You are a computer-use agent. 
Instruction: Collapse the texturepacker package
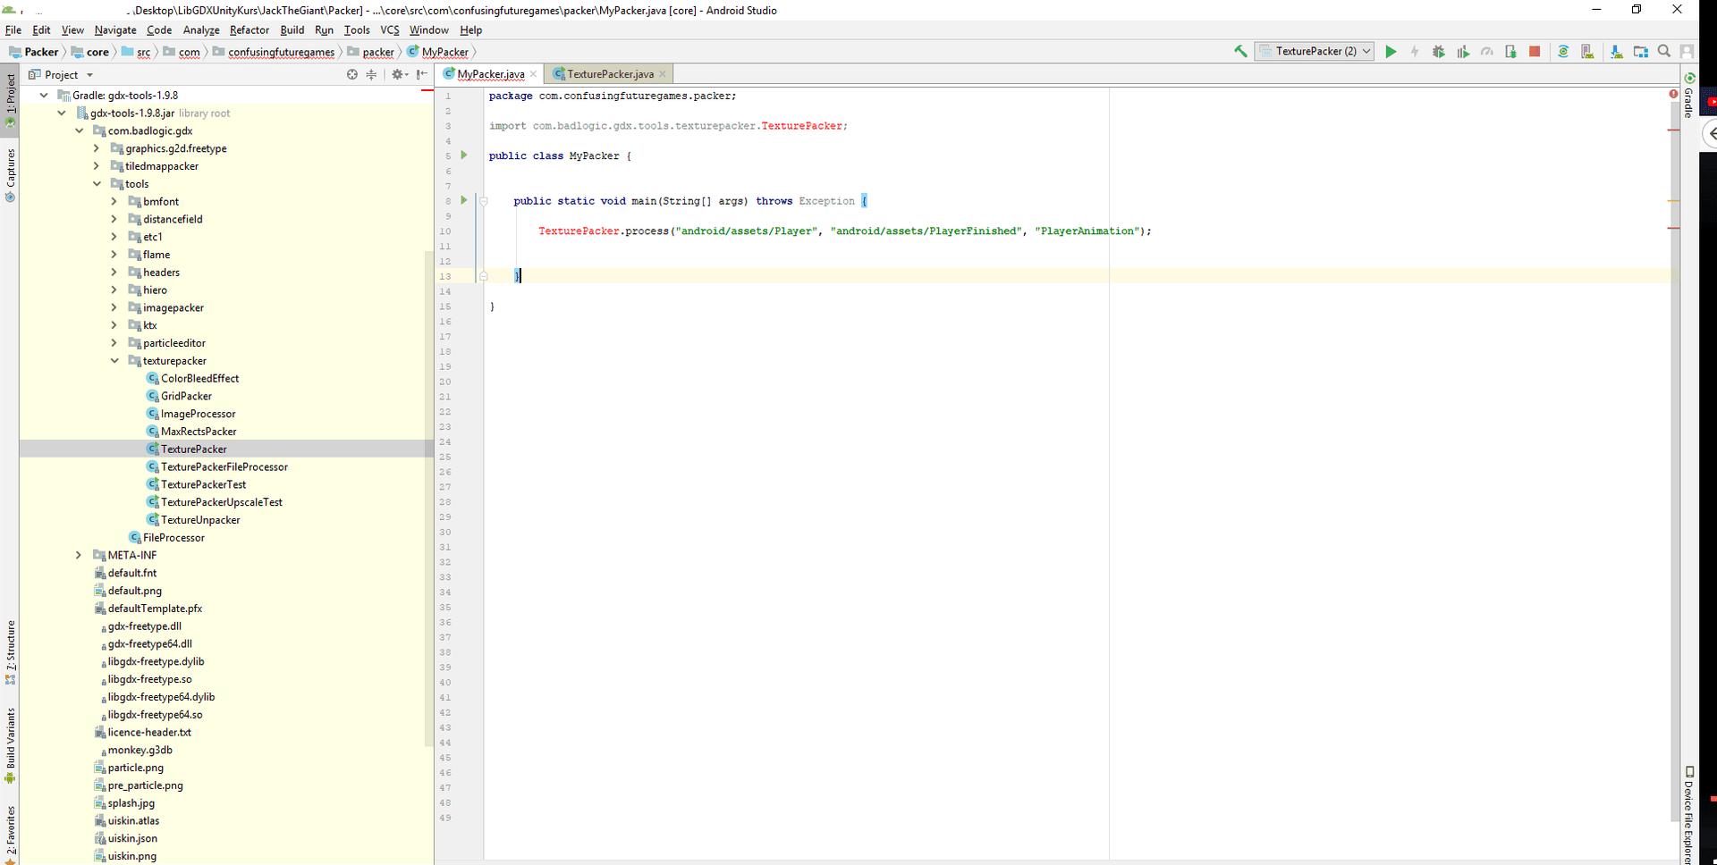(x=114, y=361)
